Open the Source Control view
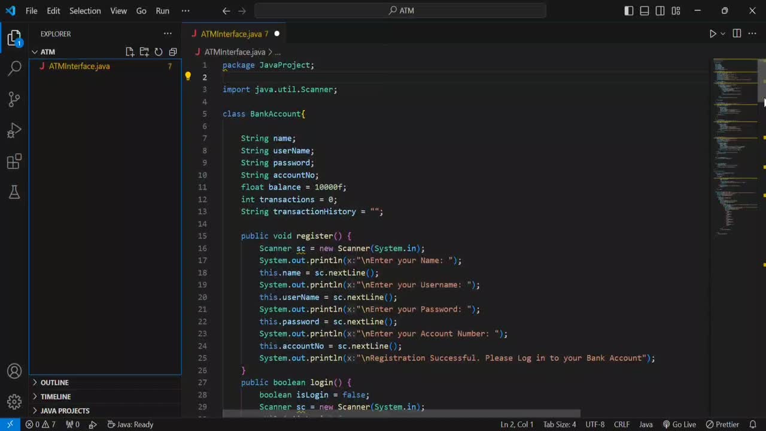Image resolution: width=766 pixels, height=431 pixels. click(14, 99)
